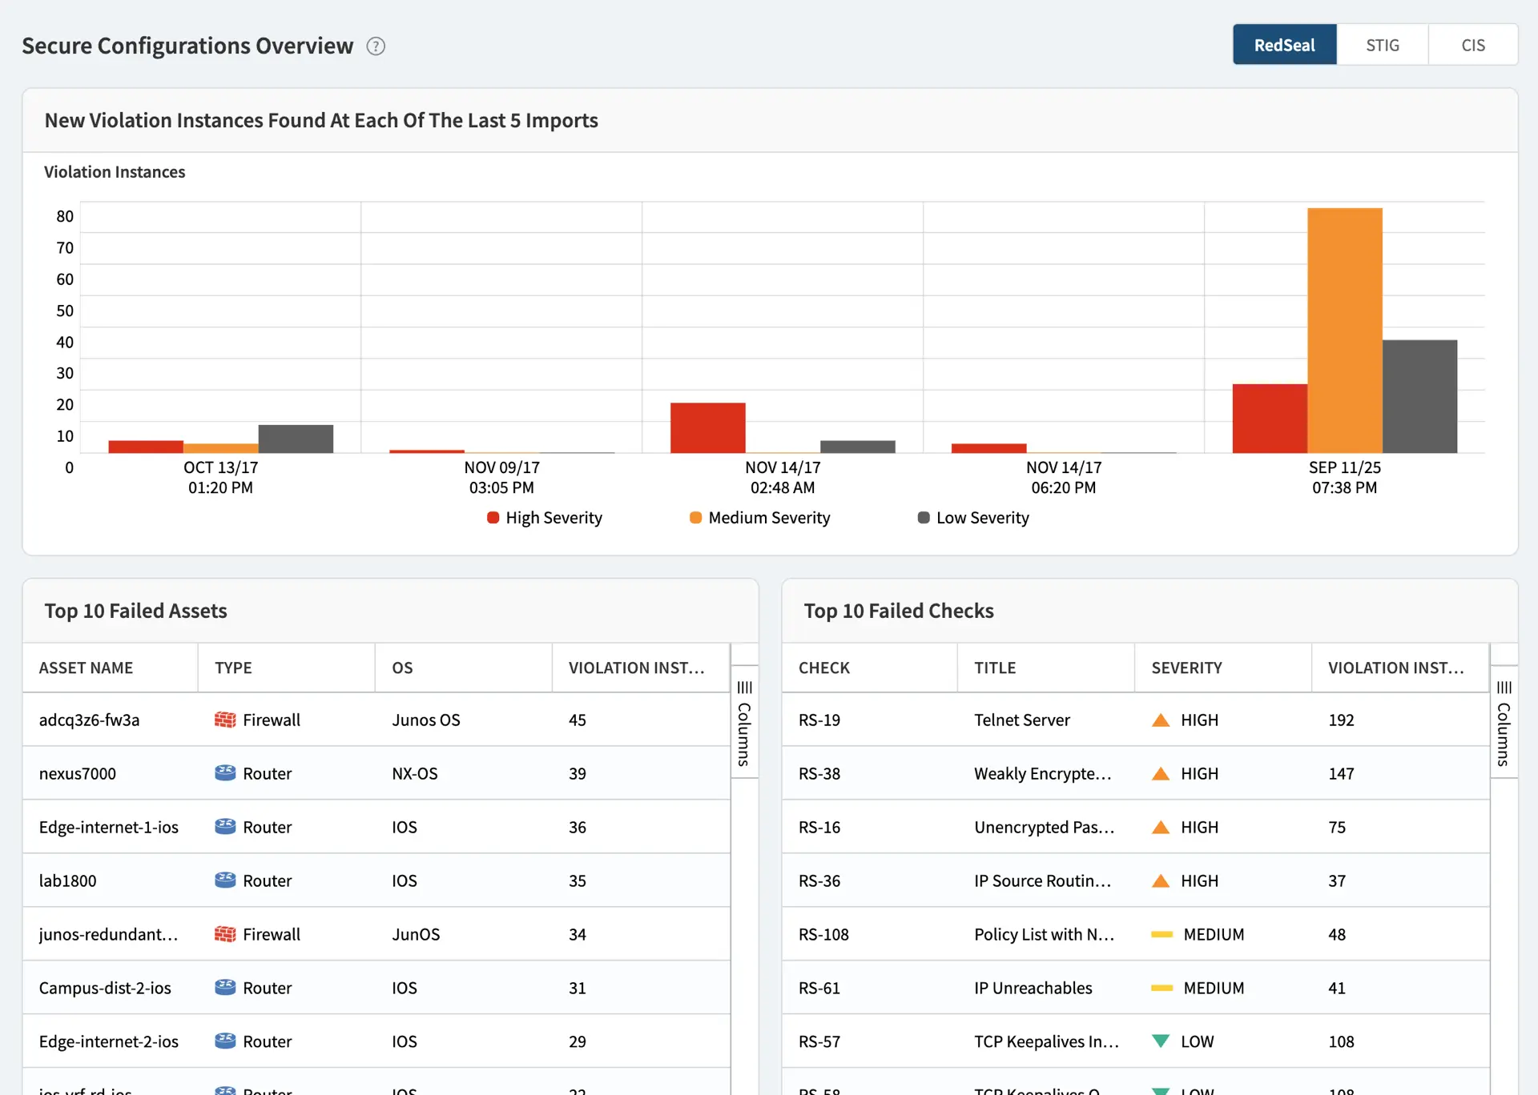1538x1095 pixels.
Task: Select the RedSeal view button
Action: 1284,45
